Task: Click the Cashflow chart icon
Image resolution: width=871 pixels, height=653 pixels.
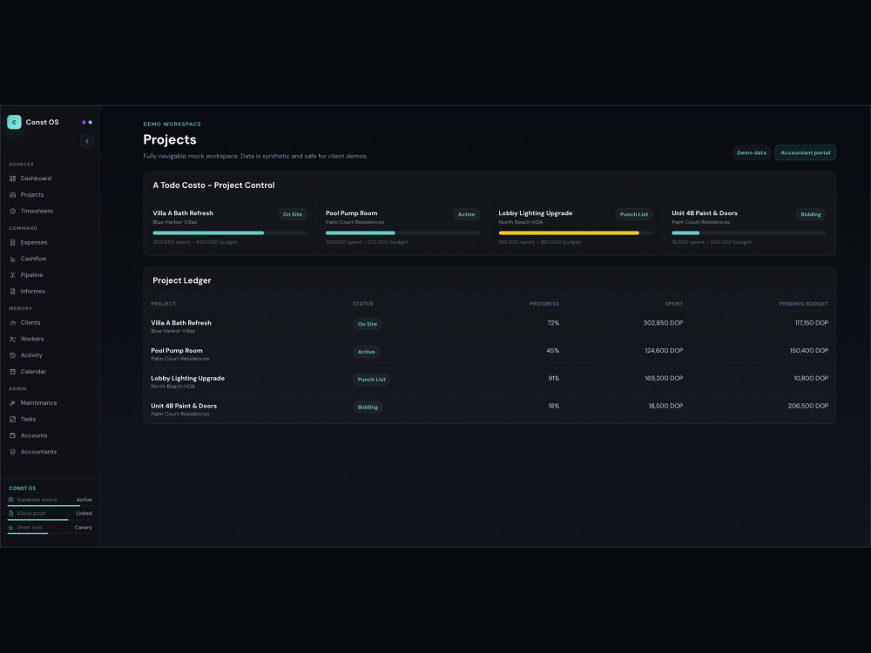Action: tap(13, 259)
